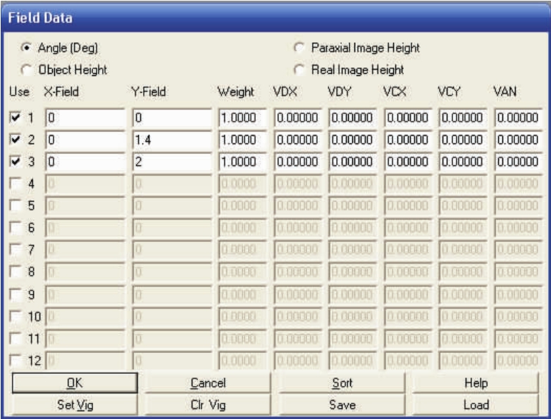Edit Weight value for field 3
Screen dimensions: 551x419
pyautogui.click(x=242, y=161)
